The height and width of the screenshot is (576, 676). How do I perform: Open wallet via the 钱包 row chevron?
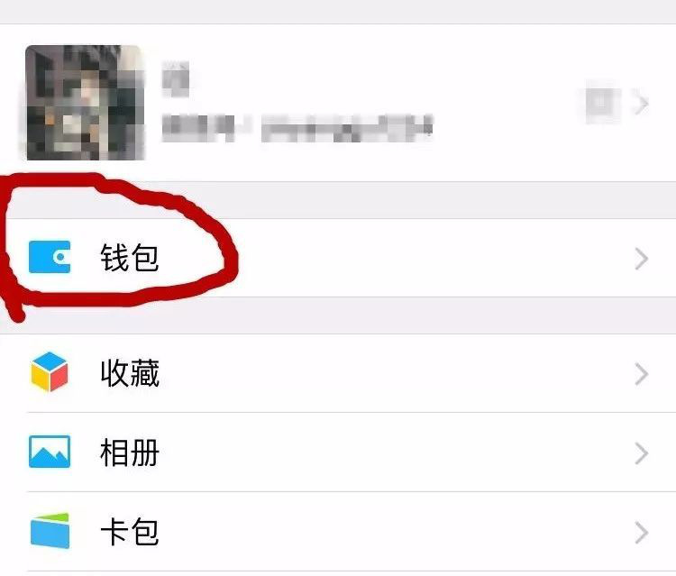642,259
